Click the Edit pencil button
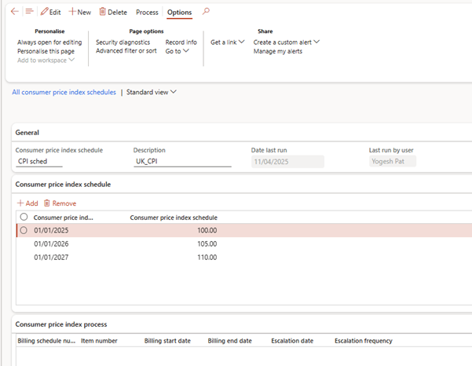 (x=50, y=12)
